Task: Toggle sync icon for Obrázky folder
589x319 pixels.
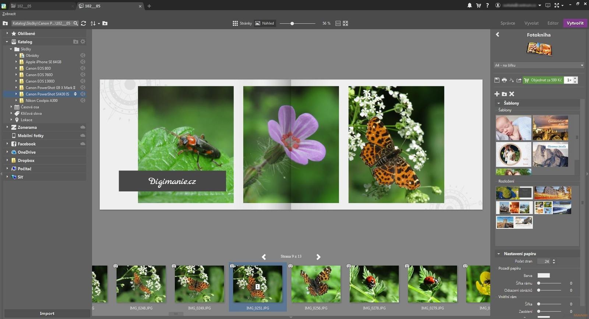Action: point(83,55)
